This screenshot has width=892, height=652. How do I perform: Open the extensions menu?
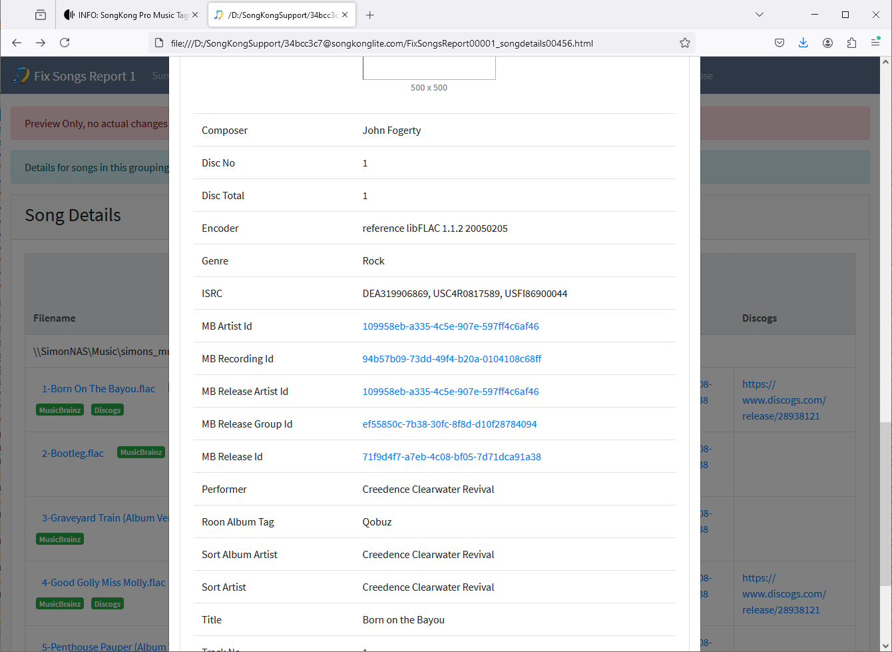tap(851, 43)
